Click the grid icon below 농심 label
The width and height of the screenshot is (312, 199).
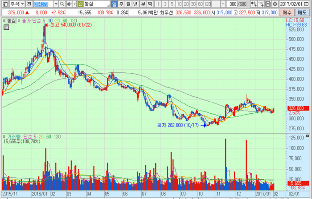coord(6,27)
